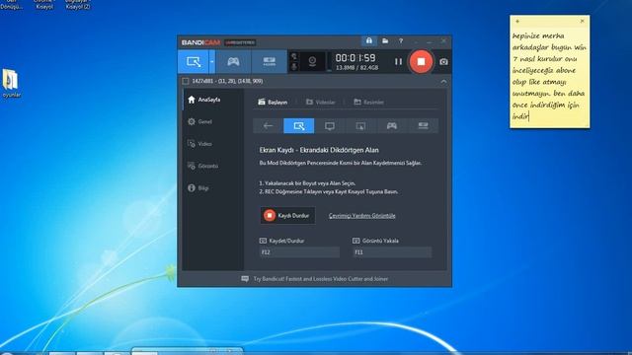Click the back arrow in mode selector row

268,126
